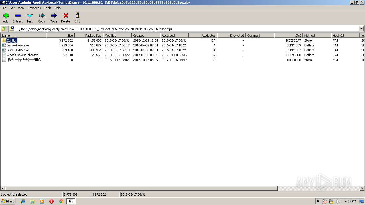Click the Config row's Modified date
Screen dimensions: 365x205
point(117,40)
